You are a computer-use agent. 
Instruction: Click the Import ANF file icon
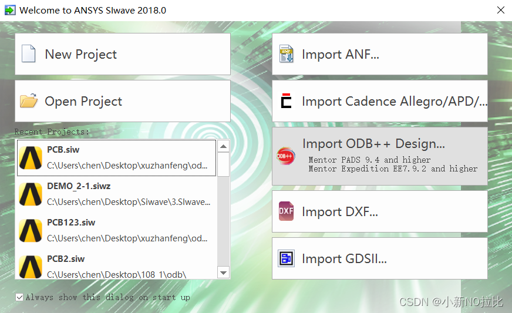pyautogui.click(x=287, y=53)
